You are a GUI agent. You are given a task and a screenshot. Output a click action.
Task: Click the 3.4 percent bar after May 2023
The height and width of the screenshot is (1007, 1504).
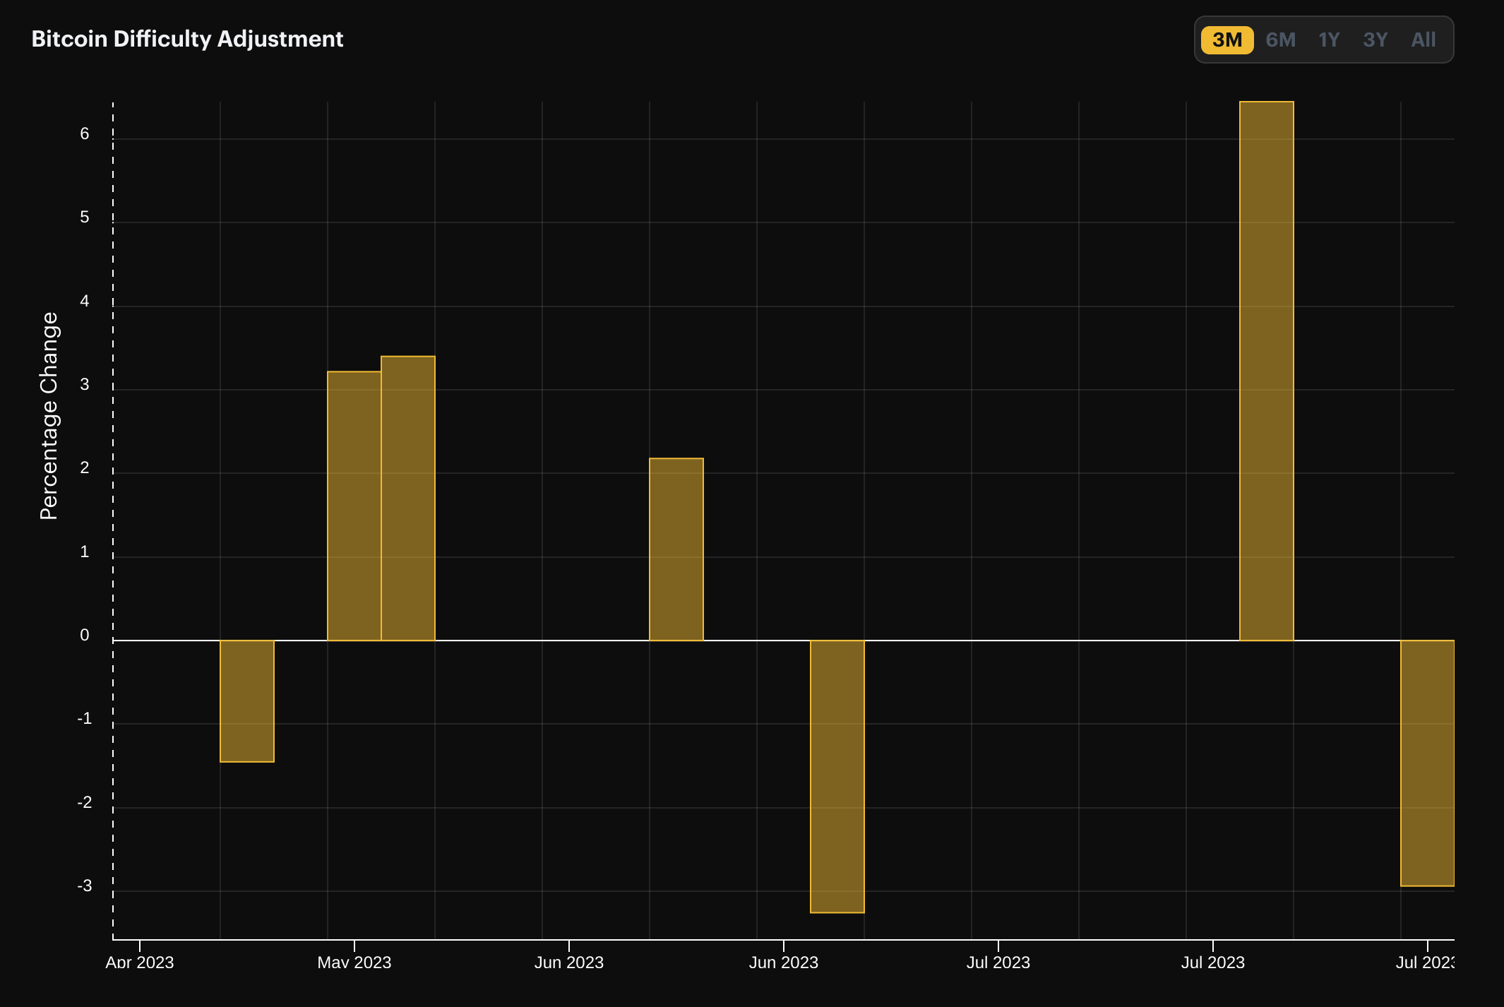pyautogui.click(x=408, y=498)
